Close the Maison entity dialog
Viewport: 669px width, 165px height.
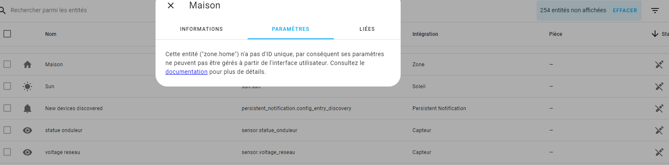[171, 5]
